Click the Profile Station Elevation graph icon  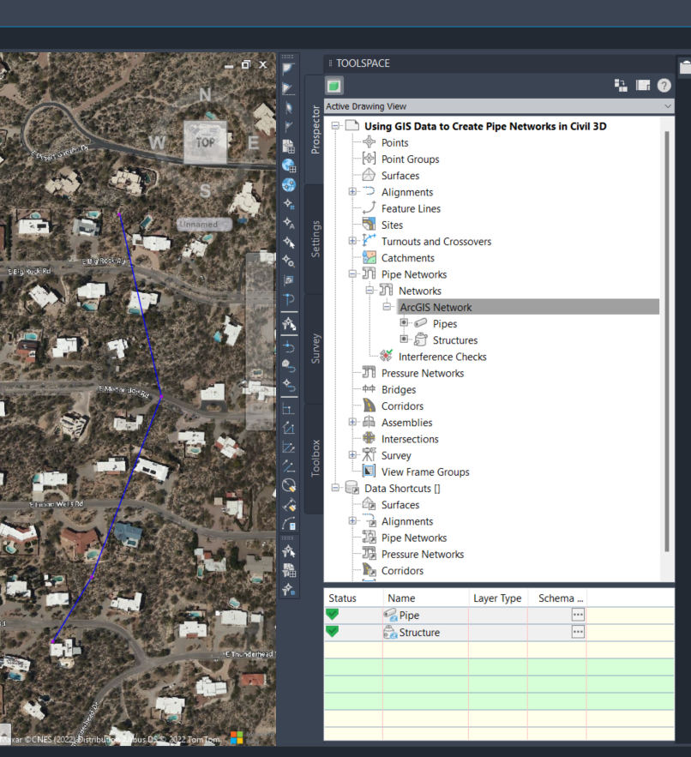point(288,410)
